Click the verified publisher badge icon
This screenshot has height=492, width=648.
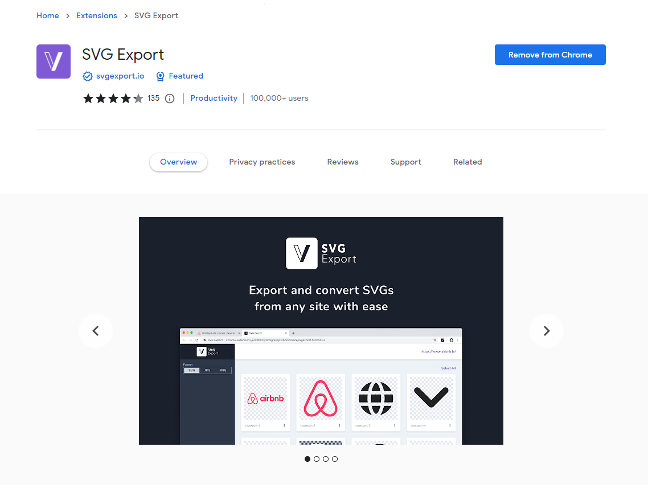tap(88, 76)
